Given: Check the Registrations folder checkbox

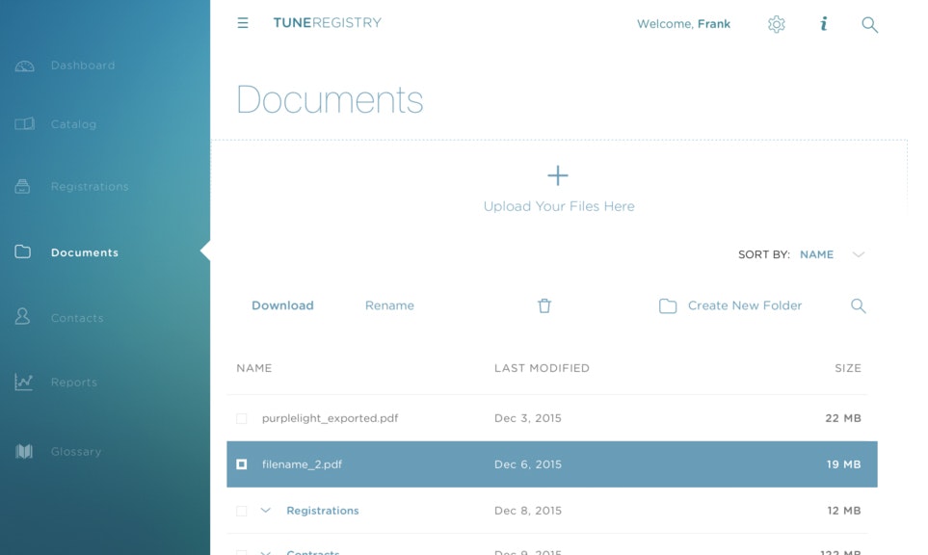Looking at the screenshot, I should [240, 511].
